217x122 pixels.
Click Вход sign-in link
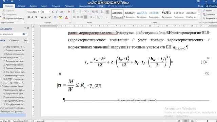(x=200, y=6)
